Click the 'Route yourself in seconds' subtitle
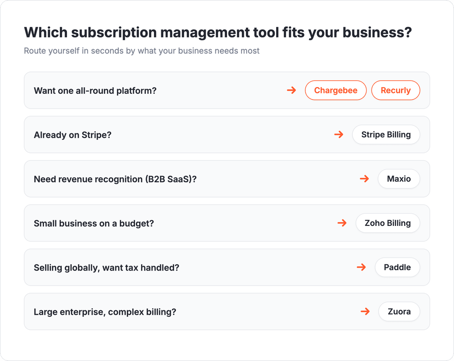 pyautogui.click(x=142, y=51)
